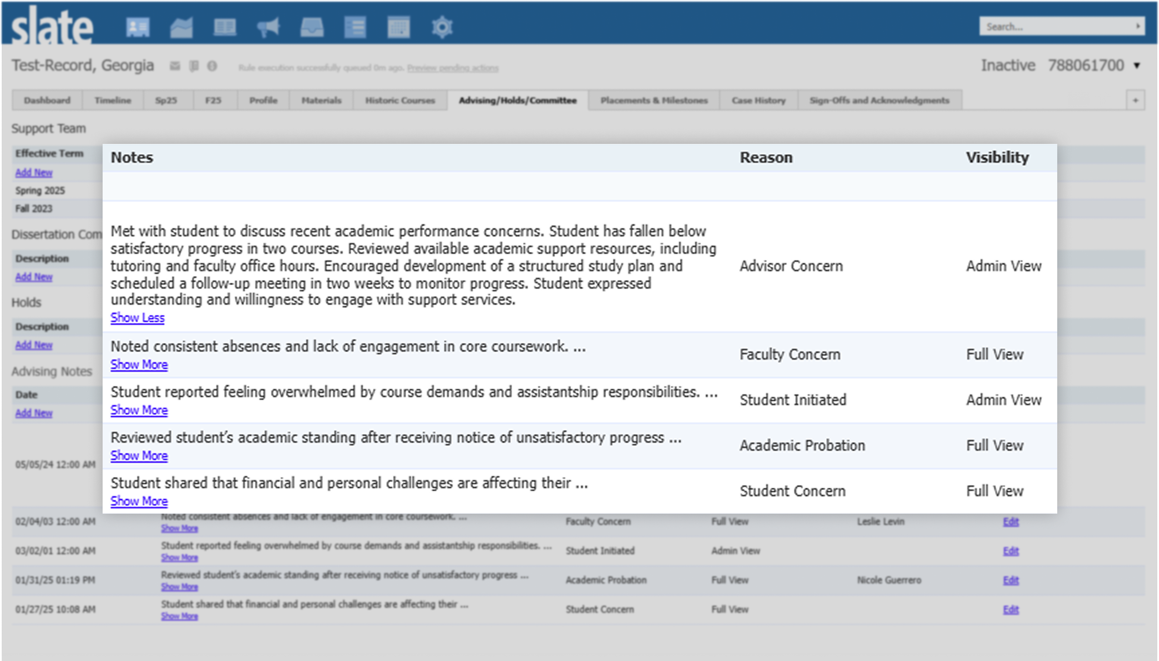Open the Placements & Milestones tab
Screen dimensions: 1159x661
click(654, 100)
